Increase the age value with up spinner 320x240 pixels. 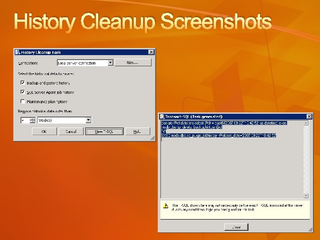tap(32, 119)
